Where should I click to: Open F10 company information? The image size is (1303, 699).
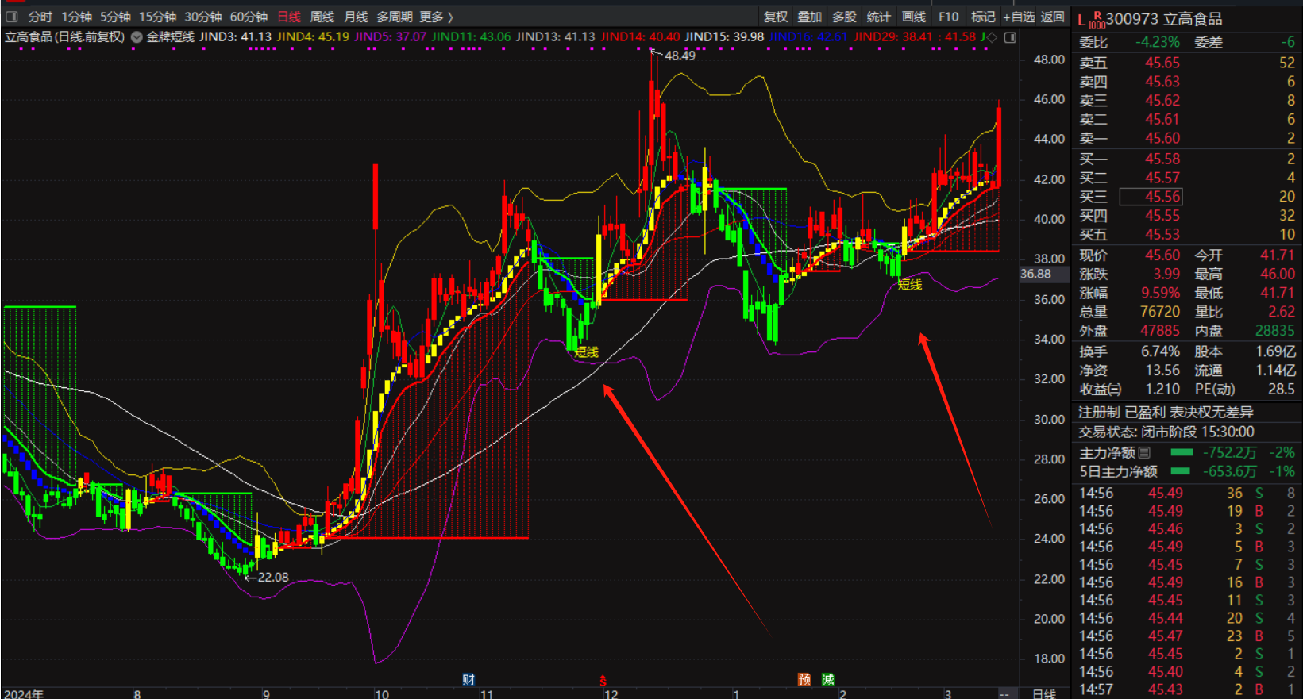pos(948,17)
